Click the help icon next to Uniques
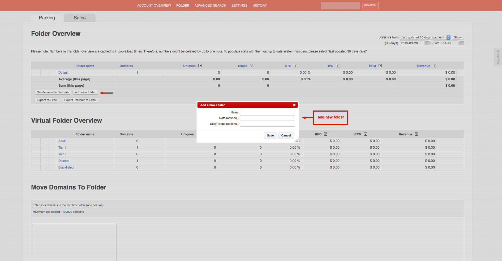Screen dimensions: 502x261 200,66
